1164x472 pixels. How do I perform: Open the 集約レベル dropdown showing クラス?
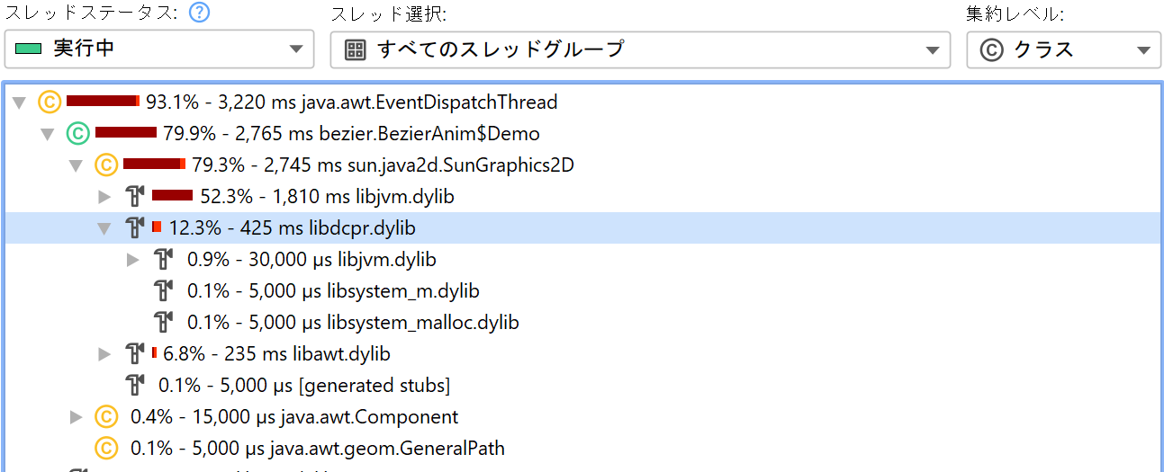coord(1063,49)
